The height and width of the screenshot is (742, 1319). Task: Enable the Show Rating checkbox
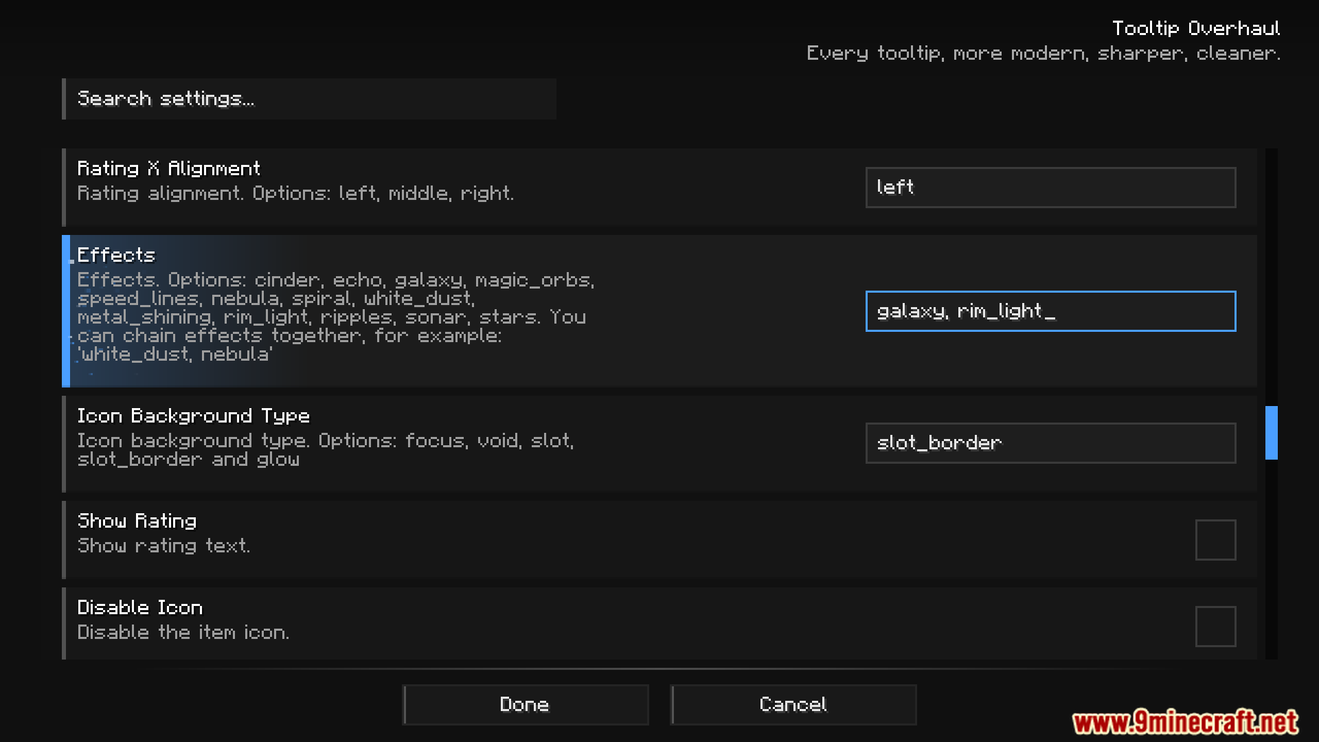(x=1215, y=540)
